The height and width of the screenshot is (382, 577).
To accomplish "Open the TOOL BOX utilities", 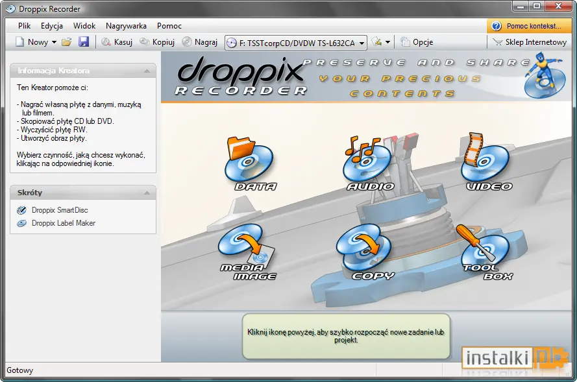I will tap(484, 252).
